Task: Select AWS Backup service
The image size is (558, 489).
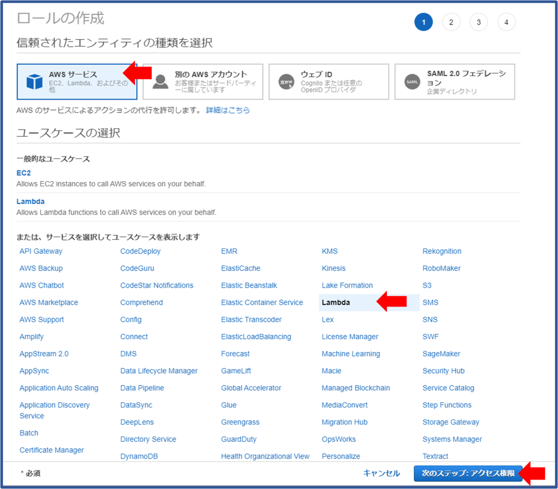Action: tap(41, 268)
